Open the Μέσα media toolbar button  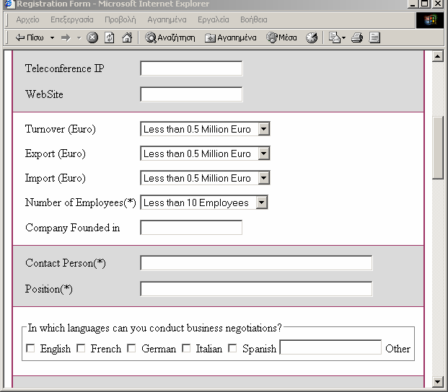click(281, 37)
